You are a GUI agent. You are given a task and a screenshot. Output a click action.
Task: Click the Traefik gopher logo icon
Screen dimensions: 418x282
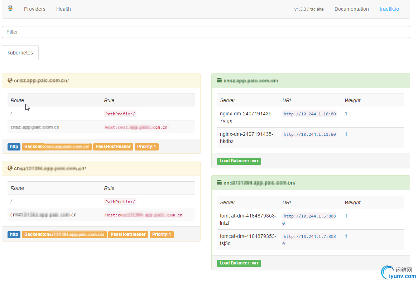pyautogui.click(x=10, y=9)
